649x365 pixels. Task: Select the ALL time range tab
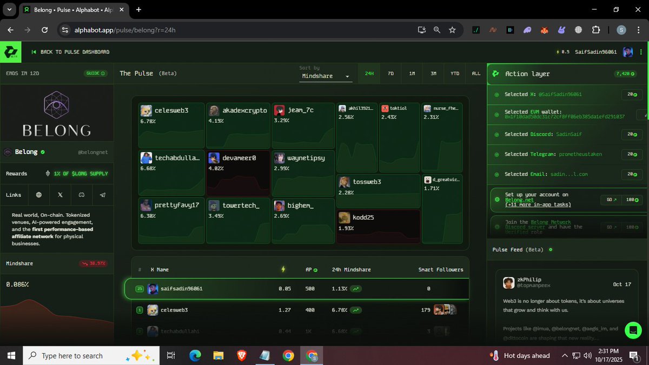476,73
